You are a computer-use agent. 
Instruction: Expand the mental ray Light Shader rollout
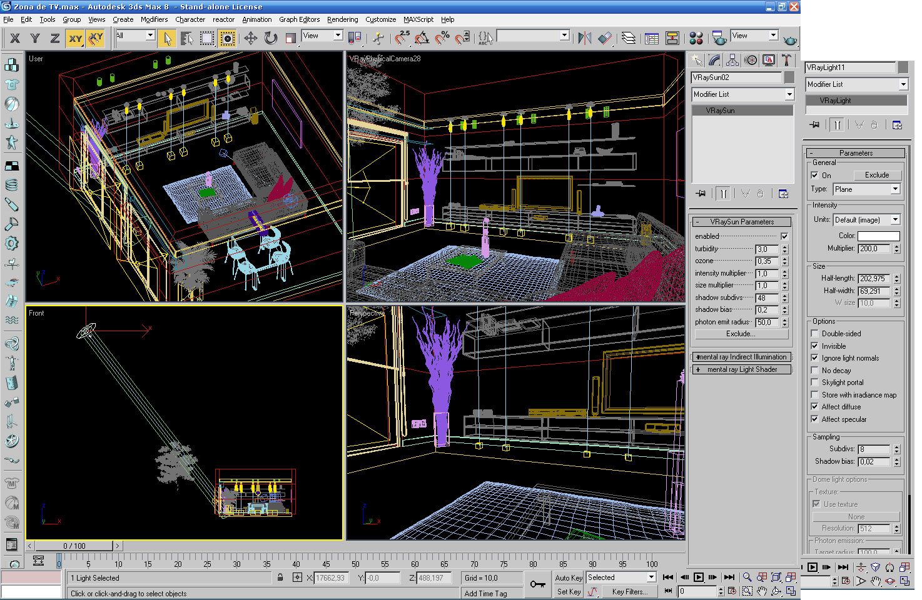742,369
